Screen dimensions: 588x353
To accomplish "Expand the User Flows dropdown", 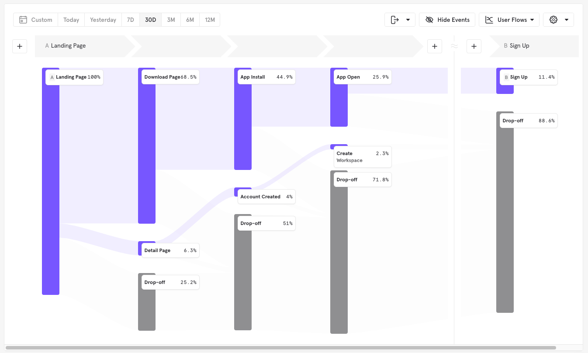I will pos(532,19).
